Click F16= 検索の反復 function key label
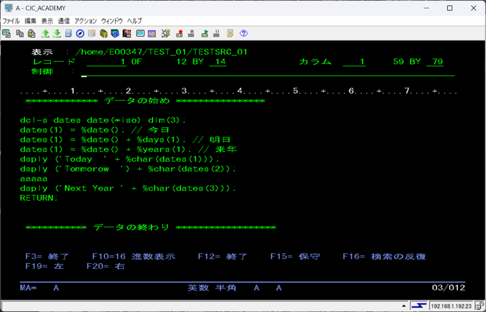The height and width of the screenshot is (312, 486). pos(384,256)
